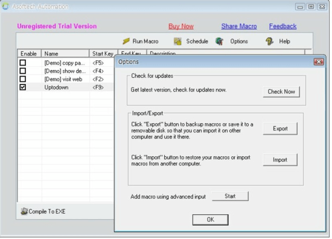Enable the [Demo] copy pa... macro checkbox
This screenshot has width=332, height=239.
coord(23,63)
